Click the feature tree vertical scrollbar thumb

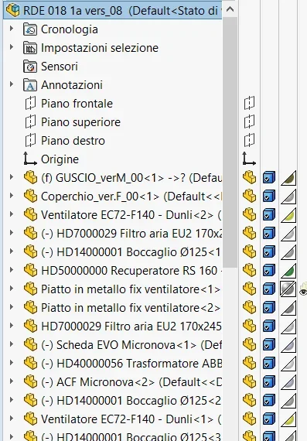point(230,142)
